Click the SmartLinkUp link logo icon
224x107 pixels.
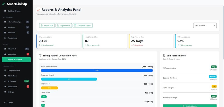4,4
